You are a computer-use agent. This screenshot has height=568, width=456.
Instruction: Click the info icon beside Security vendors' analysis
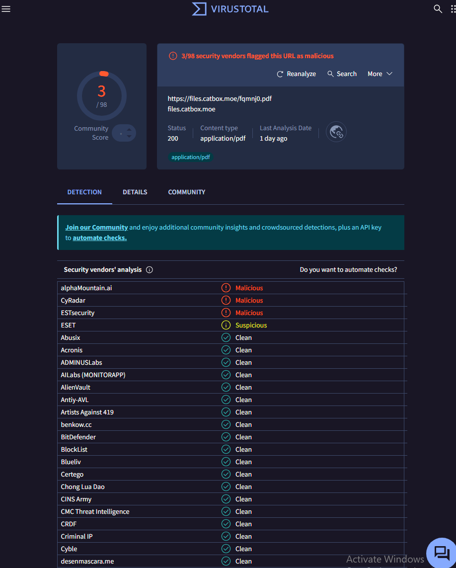point(149,270)
